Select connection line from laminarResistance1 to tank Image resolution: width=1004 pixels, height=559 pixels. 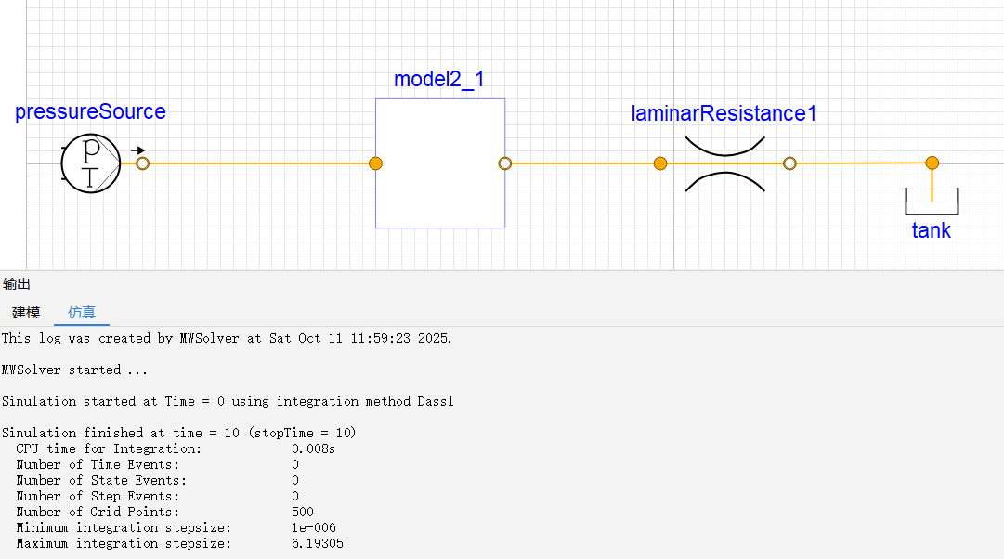pyautogui.click(x=861, y=163)
